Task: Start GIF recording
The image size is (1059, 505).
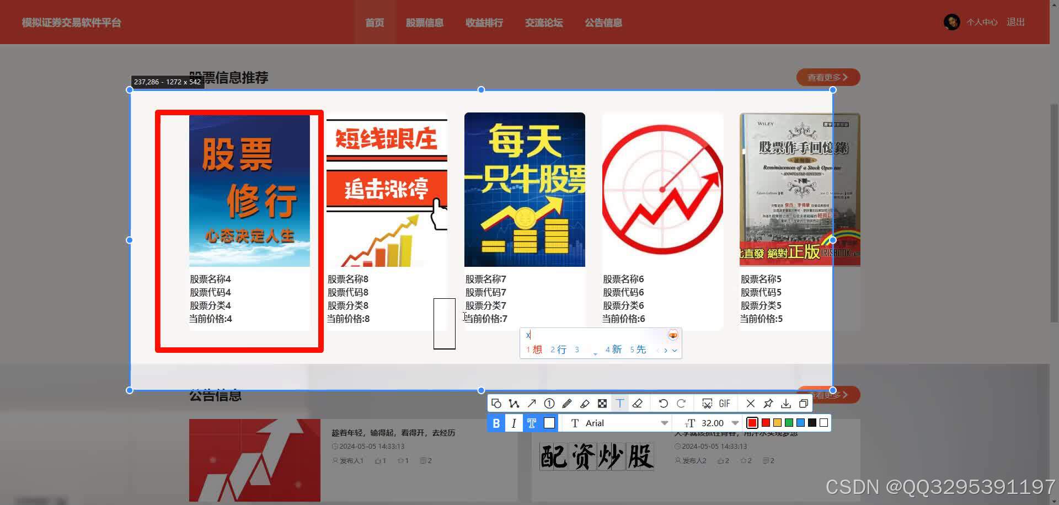Action: (x=725, y=404)
